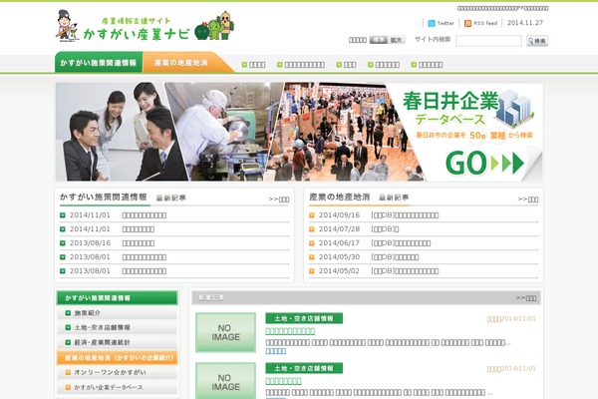Click the first article's green 土地・空き店舗情報 category tag
The height and width of the screenshot is (399, 598).
[304, 318]
